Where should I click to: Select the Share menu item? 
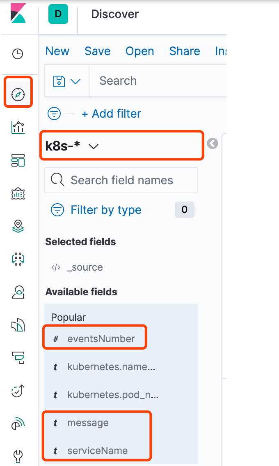(x=184, y=51)
